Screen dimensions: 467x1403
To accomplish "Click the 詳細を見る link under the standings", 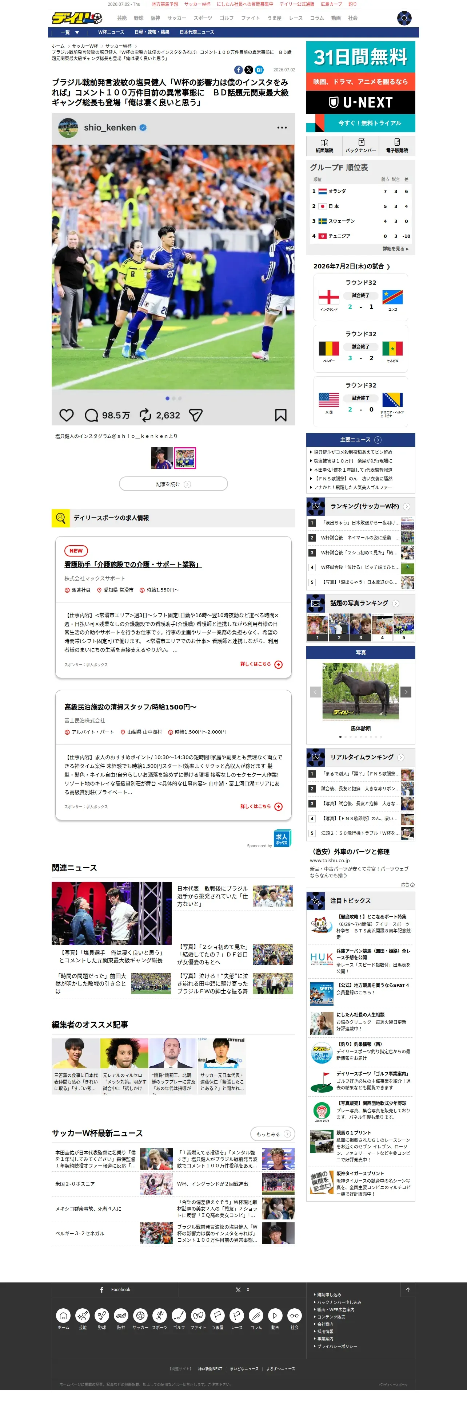I will (x=395, y=249).
